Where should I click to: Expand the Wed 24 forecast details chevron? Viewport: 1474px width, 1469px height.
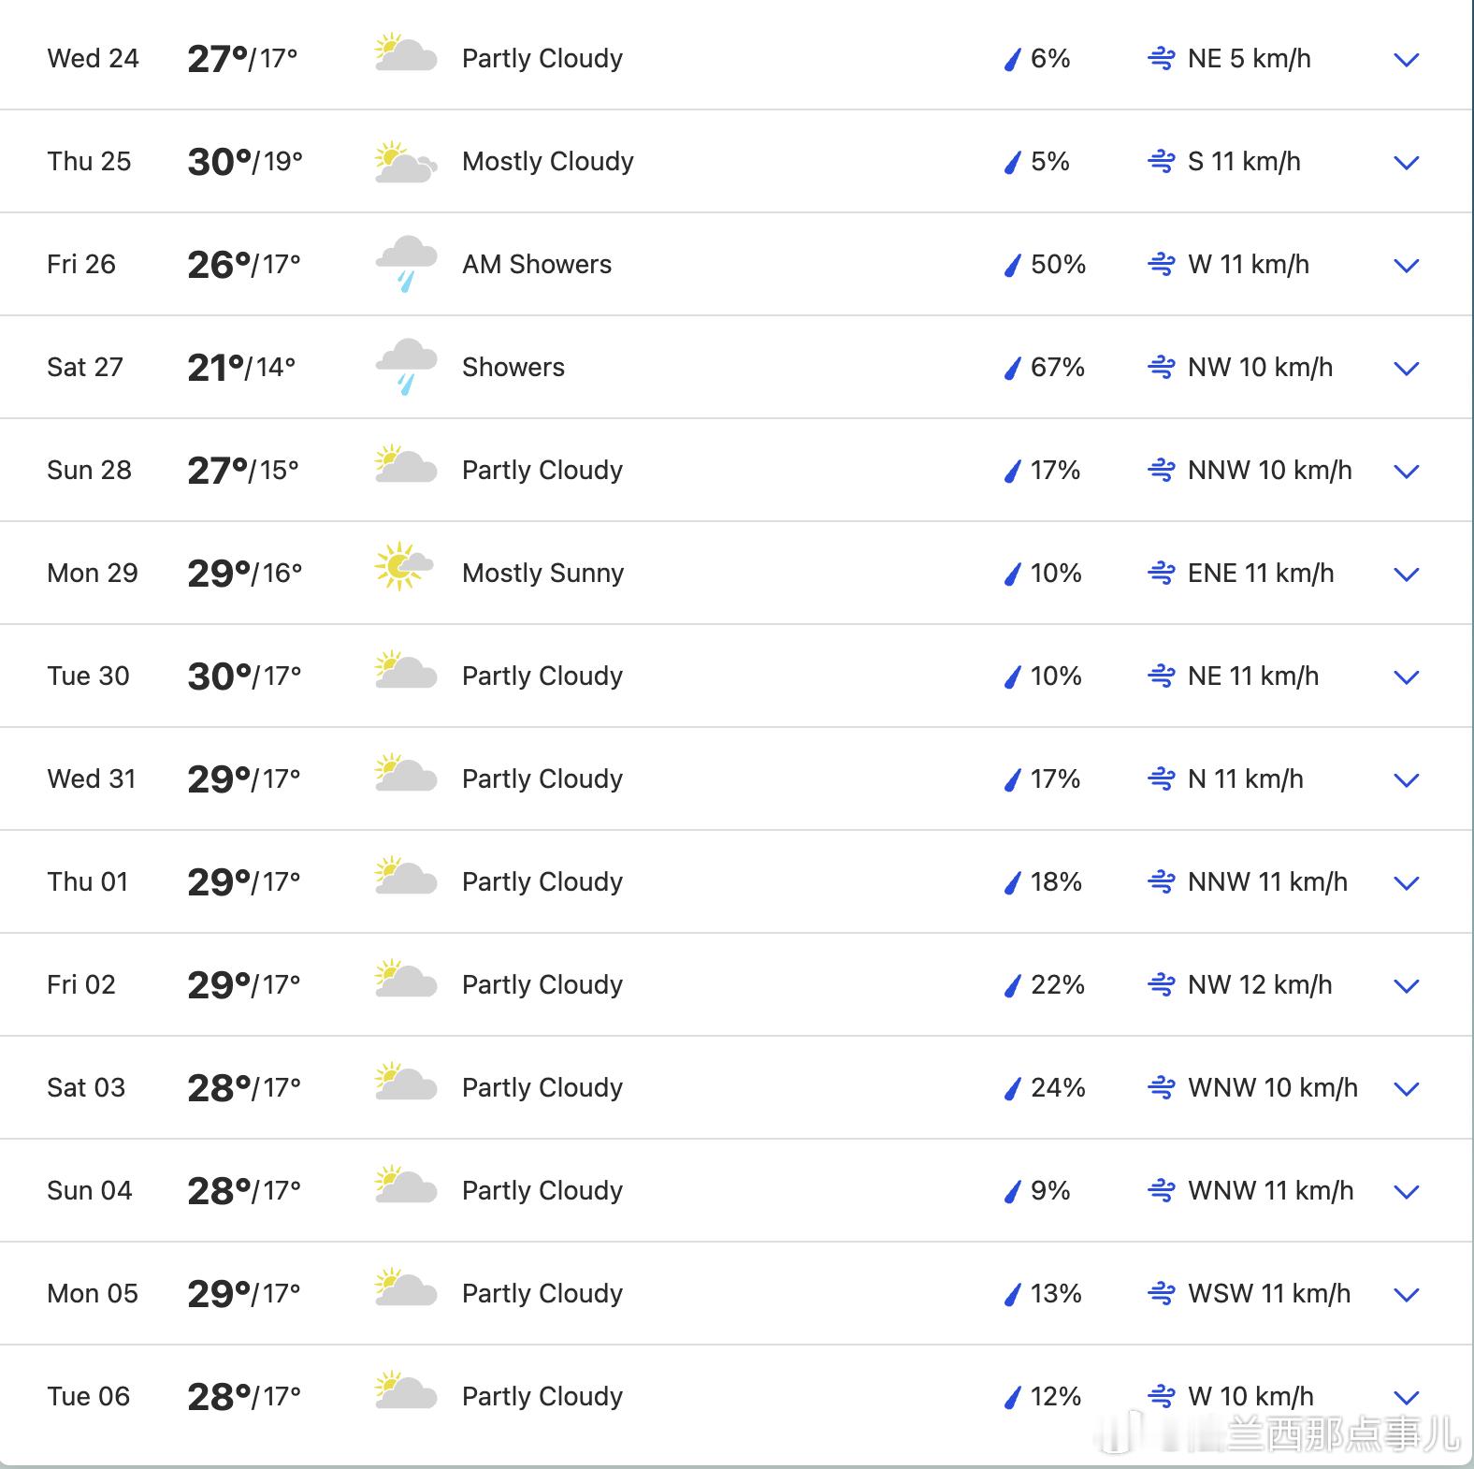pyautogui.click(x=1406, y=60)
